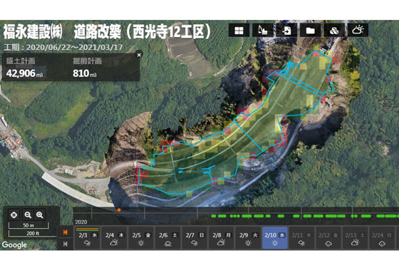Select the 2/12 金 date cell

coord(328,238)
